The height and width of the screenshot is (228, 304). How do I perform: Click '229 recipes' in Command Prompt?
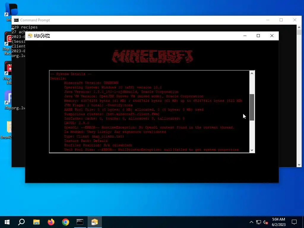click(x=25, y=27)
